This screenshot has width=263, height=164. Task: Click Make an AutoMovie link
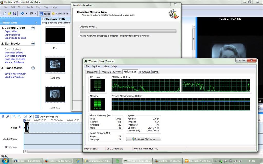pos(14,62)
